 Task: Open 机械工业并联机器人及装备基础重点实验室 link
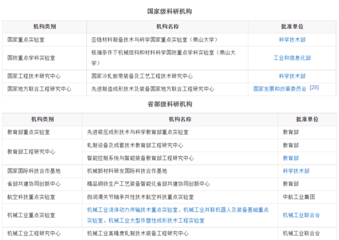[x=226, y=210]
